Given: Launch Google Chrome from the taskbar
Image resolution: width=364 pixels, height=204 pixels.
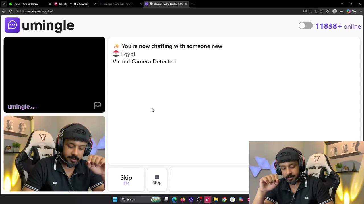Looking at the screenshot, I should pos(224,199).
